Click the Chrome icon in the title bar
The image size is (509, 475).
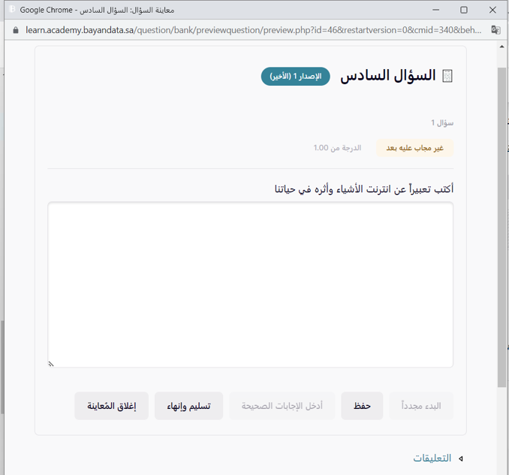(11, 10)
